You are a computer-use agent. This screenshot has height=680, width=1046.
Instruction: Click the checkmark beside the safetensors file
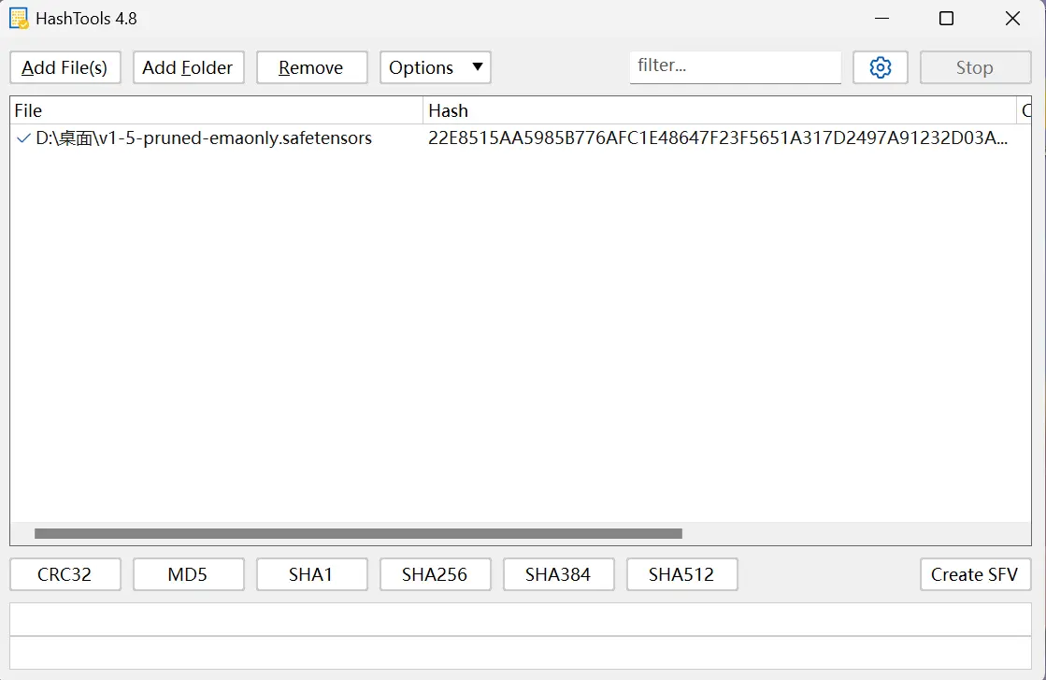(23, 138)
